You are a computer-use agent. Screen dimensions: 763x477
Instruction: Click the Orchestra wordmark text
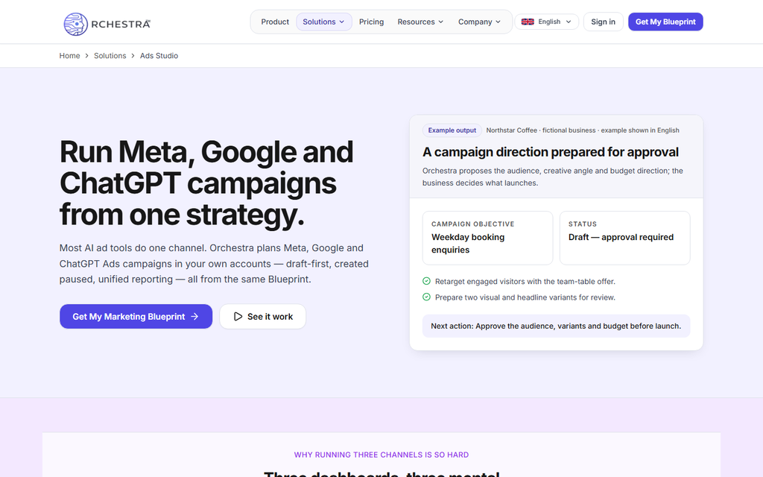point(121,25)
